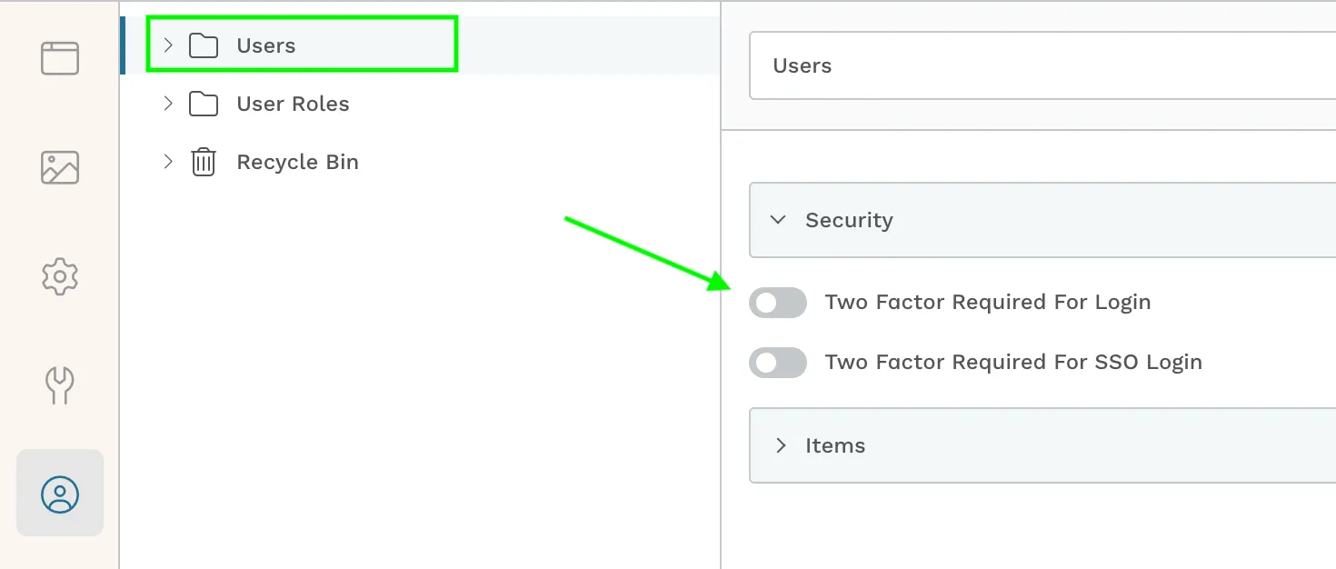Enable Two Factor Required For SSO Login
Viewport: 1336px width, 569px height.
pos(778,363)
